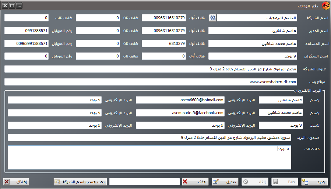Image resolution: width=331 pixels, height=189 pixels.
Task: Click the إلغاء (Cancel) button
Action: click(255, 182)
